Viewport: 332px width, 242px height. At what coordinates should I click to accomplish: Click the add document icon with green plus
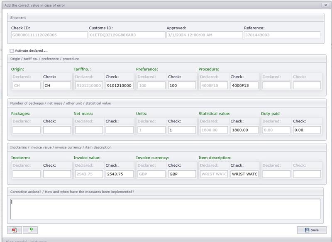[30, 230]
